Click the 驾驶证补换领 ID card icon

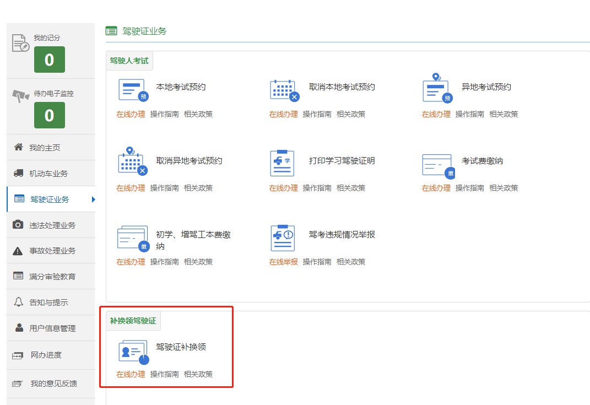click(x=133, y=352)
